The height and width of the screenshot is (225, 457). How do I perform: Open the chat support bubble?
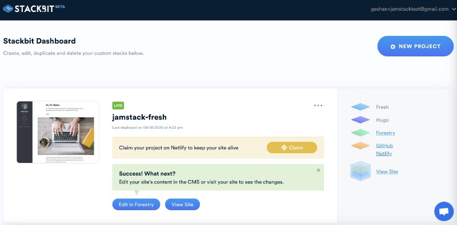point(444,211)
